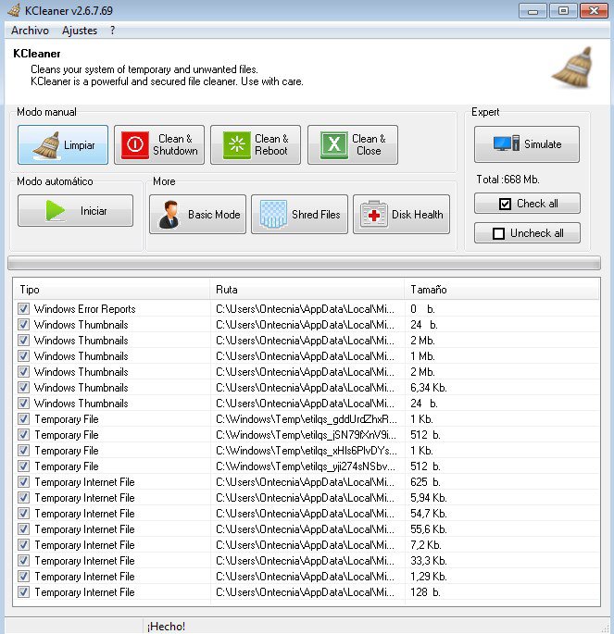Open the Archivo menu

(x=30, y=31)
